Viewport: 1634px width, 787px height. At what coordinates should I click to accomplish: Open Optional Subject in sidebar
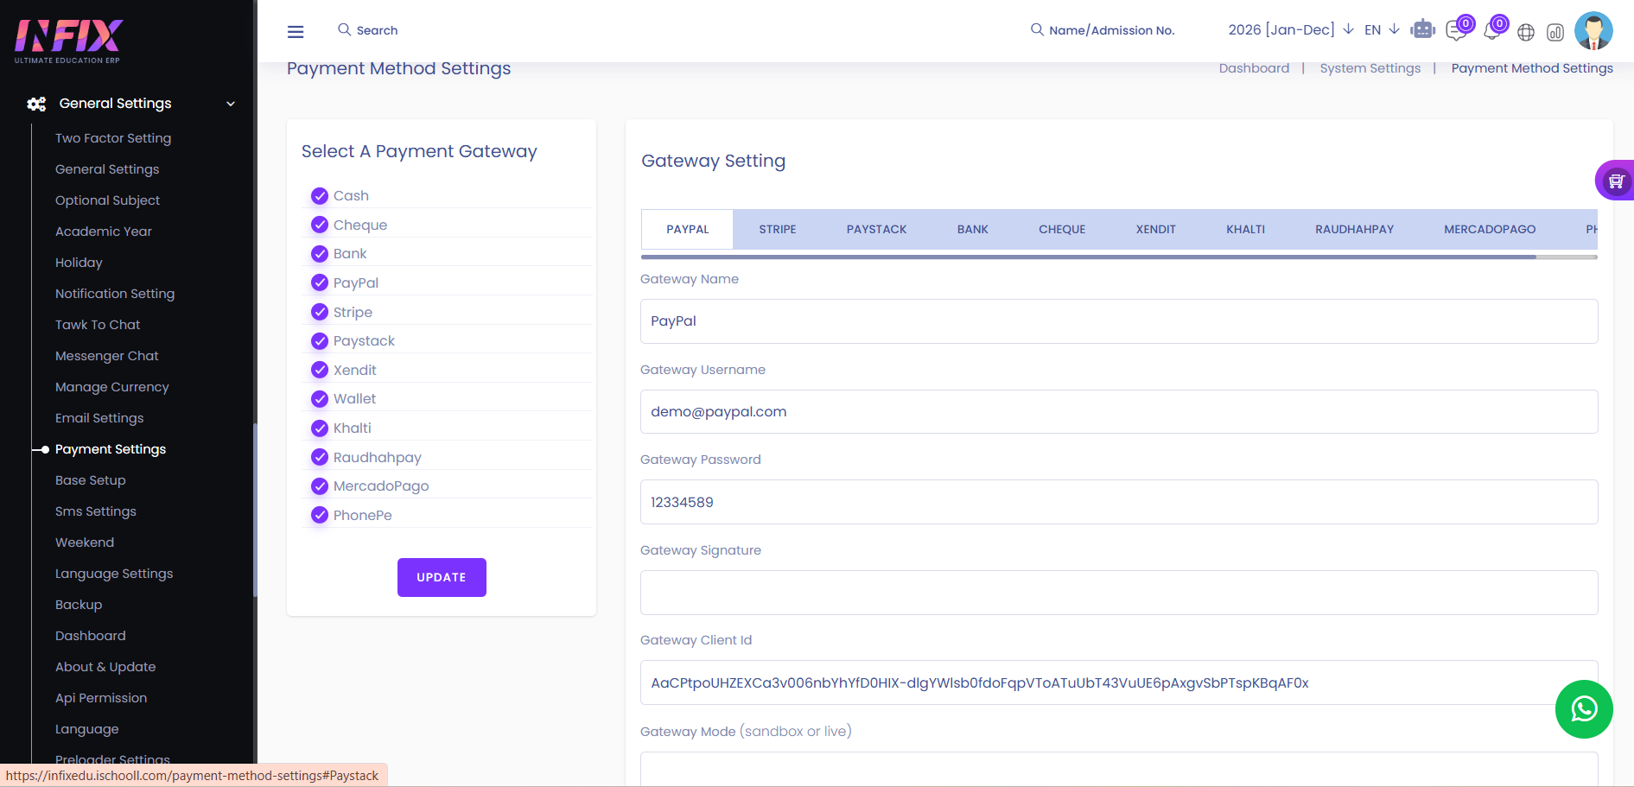pos(107,200)
